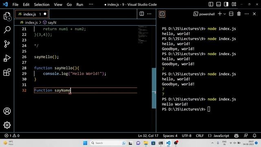
Task: Split the terminal pane
Action: point(231,14)
